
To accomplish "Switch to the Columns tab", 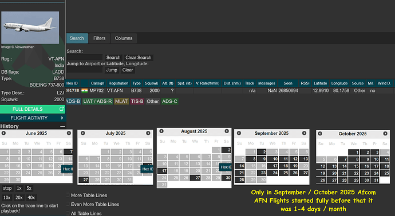I will coord(124,38).
